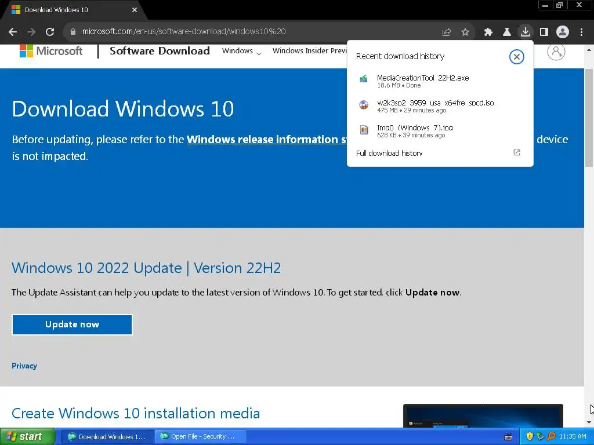Viewport: 594px width, 445px height.
Task: Click the on-screen keyboard taskbar icon
Action: tap(508, 437)
